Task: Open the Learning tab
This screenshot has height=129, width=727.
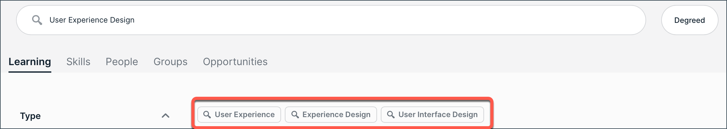Action: click(x=30, y=62)
